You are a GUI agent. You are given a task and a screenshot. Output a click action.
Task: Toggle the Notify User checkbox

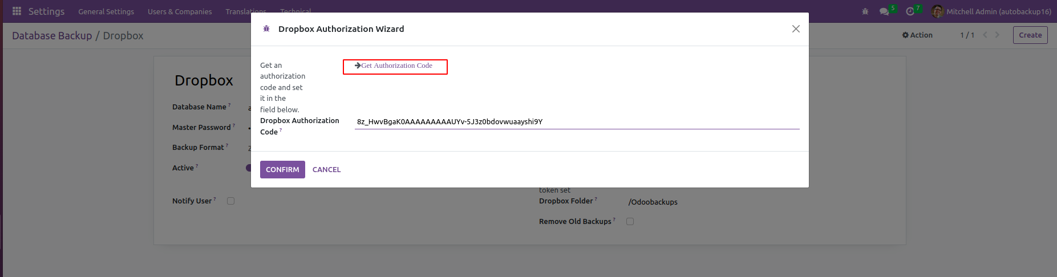coord(230,201)
